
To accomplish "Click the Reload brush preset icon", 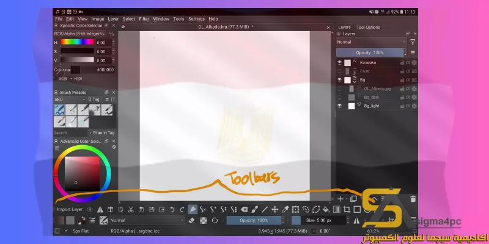I will [215, 220].
